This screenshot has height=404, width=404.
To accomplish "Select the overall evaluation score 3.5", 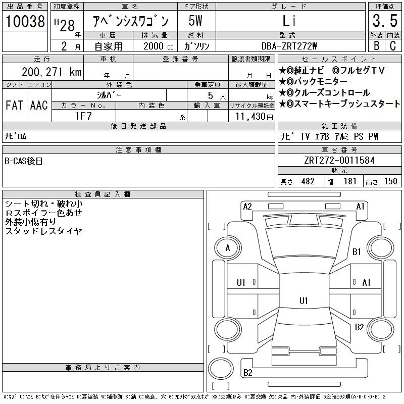I will (x=384, y=22).
